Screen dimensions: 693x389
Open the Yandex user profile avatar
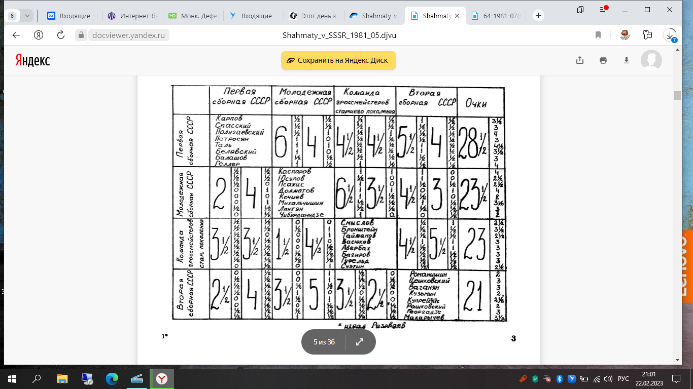coord(651,60)
